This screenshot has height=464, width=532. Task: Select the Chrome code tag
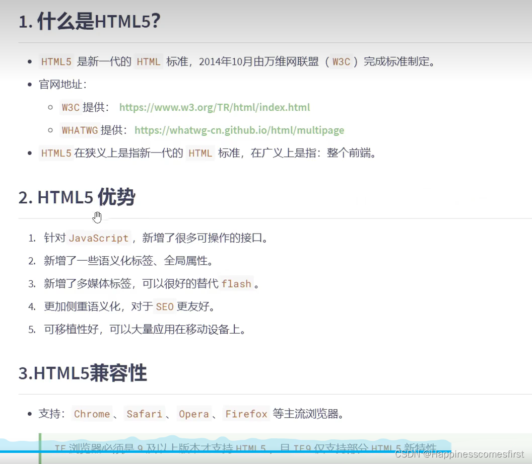[92, 414]
